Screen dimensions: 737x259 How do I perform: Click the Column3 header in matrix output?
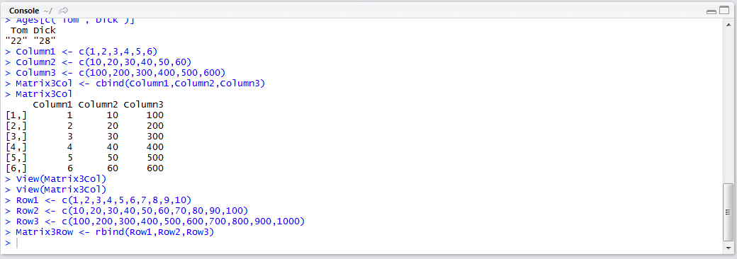coord(143,104)
